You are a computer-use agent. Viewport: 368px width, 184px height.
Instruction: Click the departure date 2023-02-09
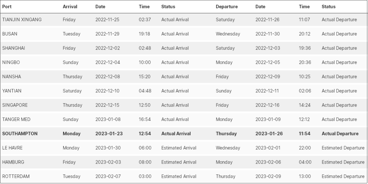coord(268,177)
